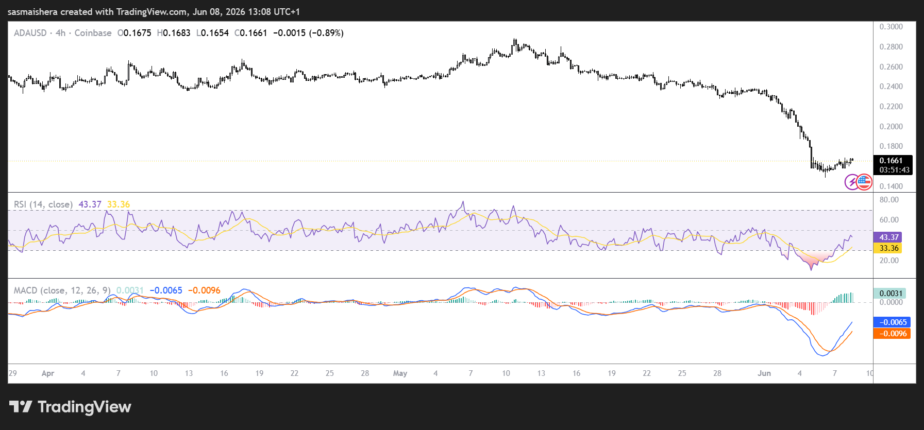Click the TradingView logo at the bottom
This screenshot has height=430, width=924.
70,407
